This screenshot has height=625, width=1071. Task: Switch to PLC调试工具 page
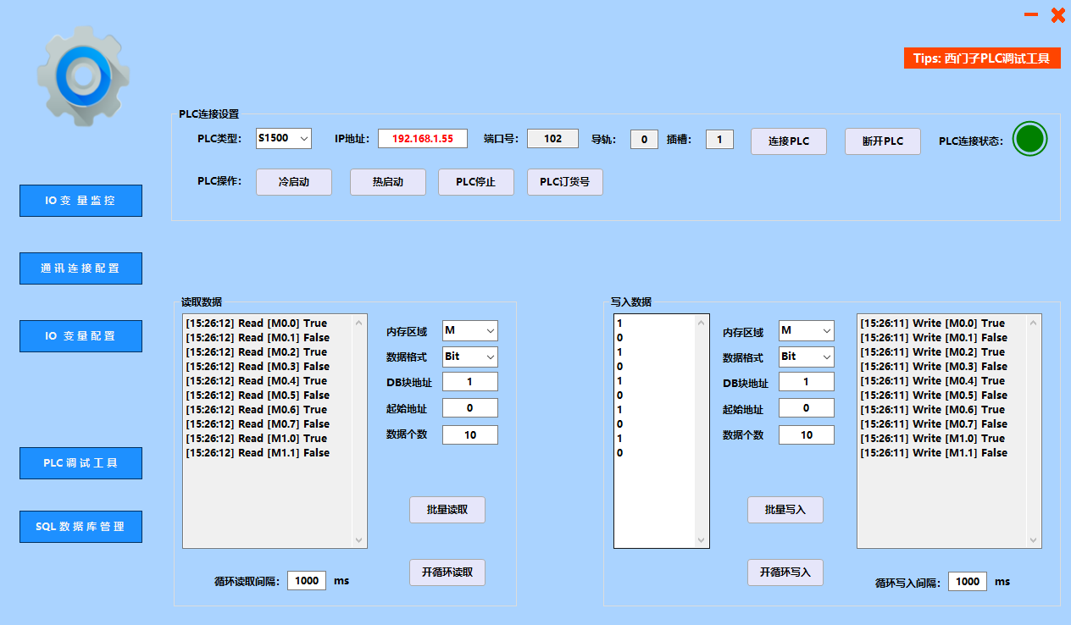point(80,463)
